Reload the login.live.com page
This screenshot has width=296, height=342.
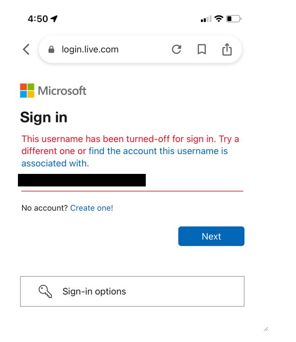pos(176,49)
